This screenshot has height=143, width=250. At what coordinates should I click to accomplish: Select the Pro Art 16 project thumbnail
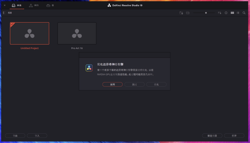click(77, 33)
